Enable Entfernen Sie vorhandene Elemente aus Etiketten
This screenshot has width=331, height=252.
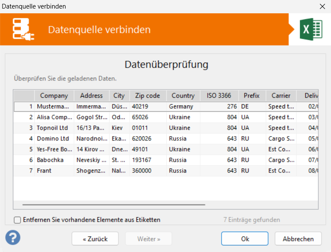[17, 220]
